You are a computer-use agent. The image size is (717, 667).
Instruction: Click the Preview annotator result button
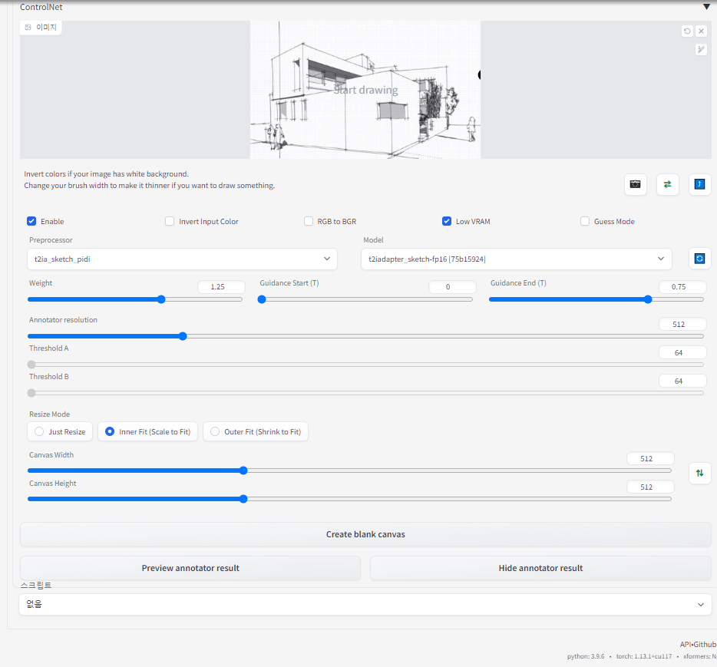pos(190,568)
